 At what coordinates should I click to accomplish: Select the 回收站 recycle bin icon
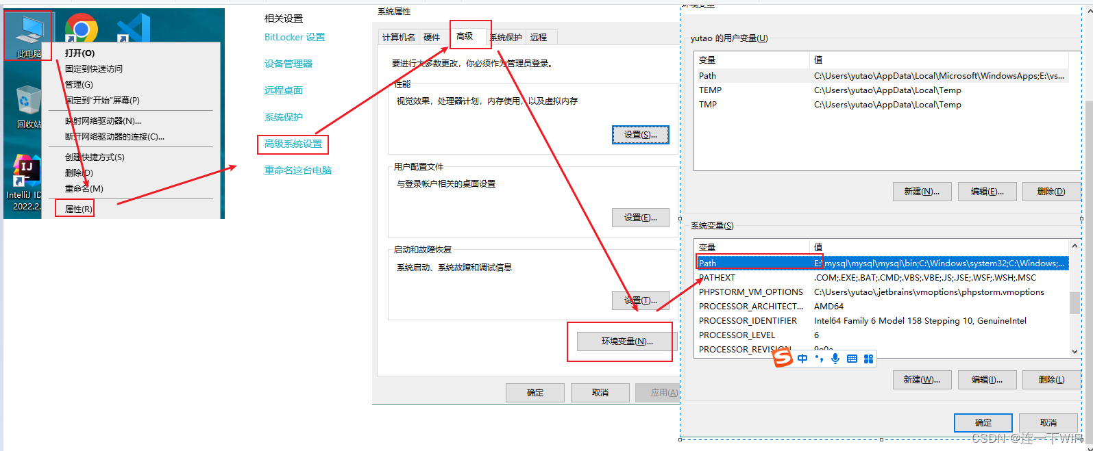point(28,107)
